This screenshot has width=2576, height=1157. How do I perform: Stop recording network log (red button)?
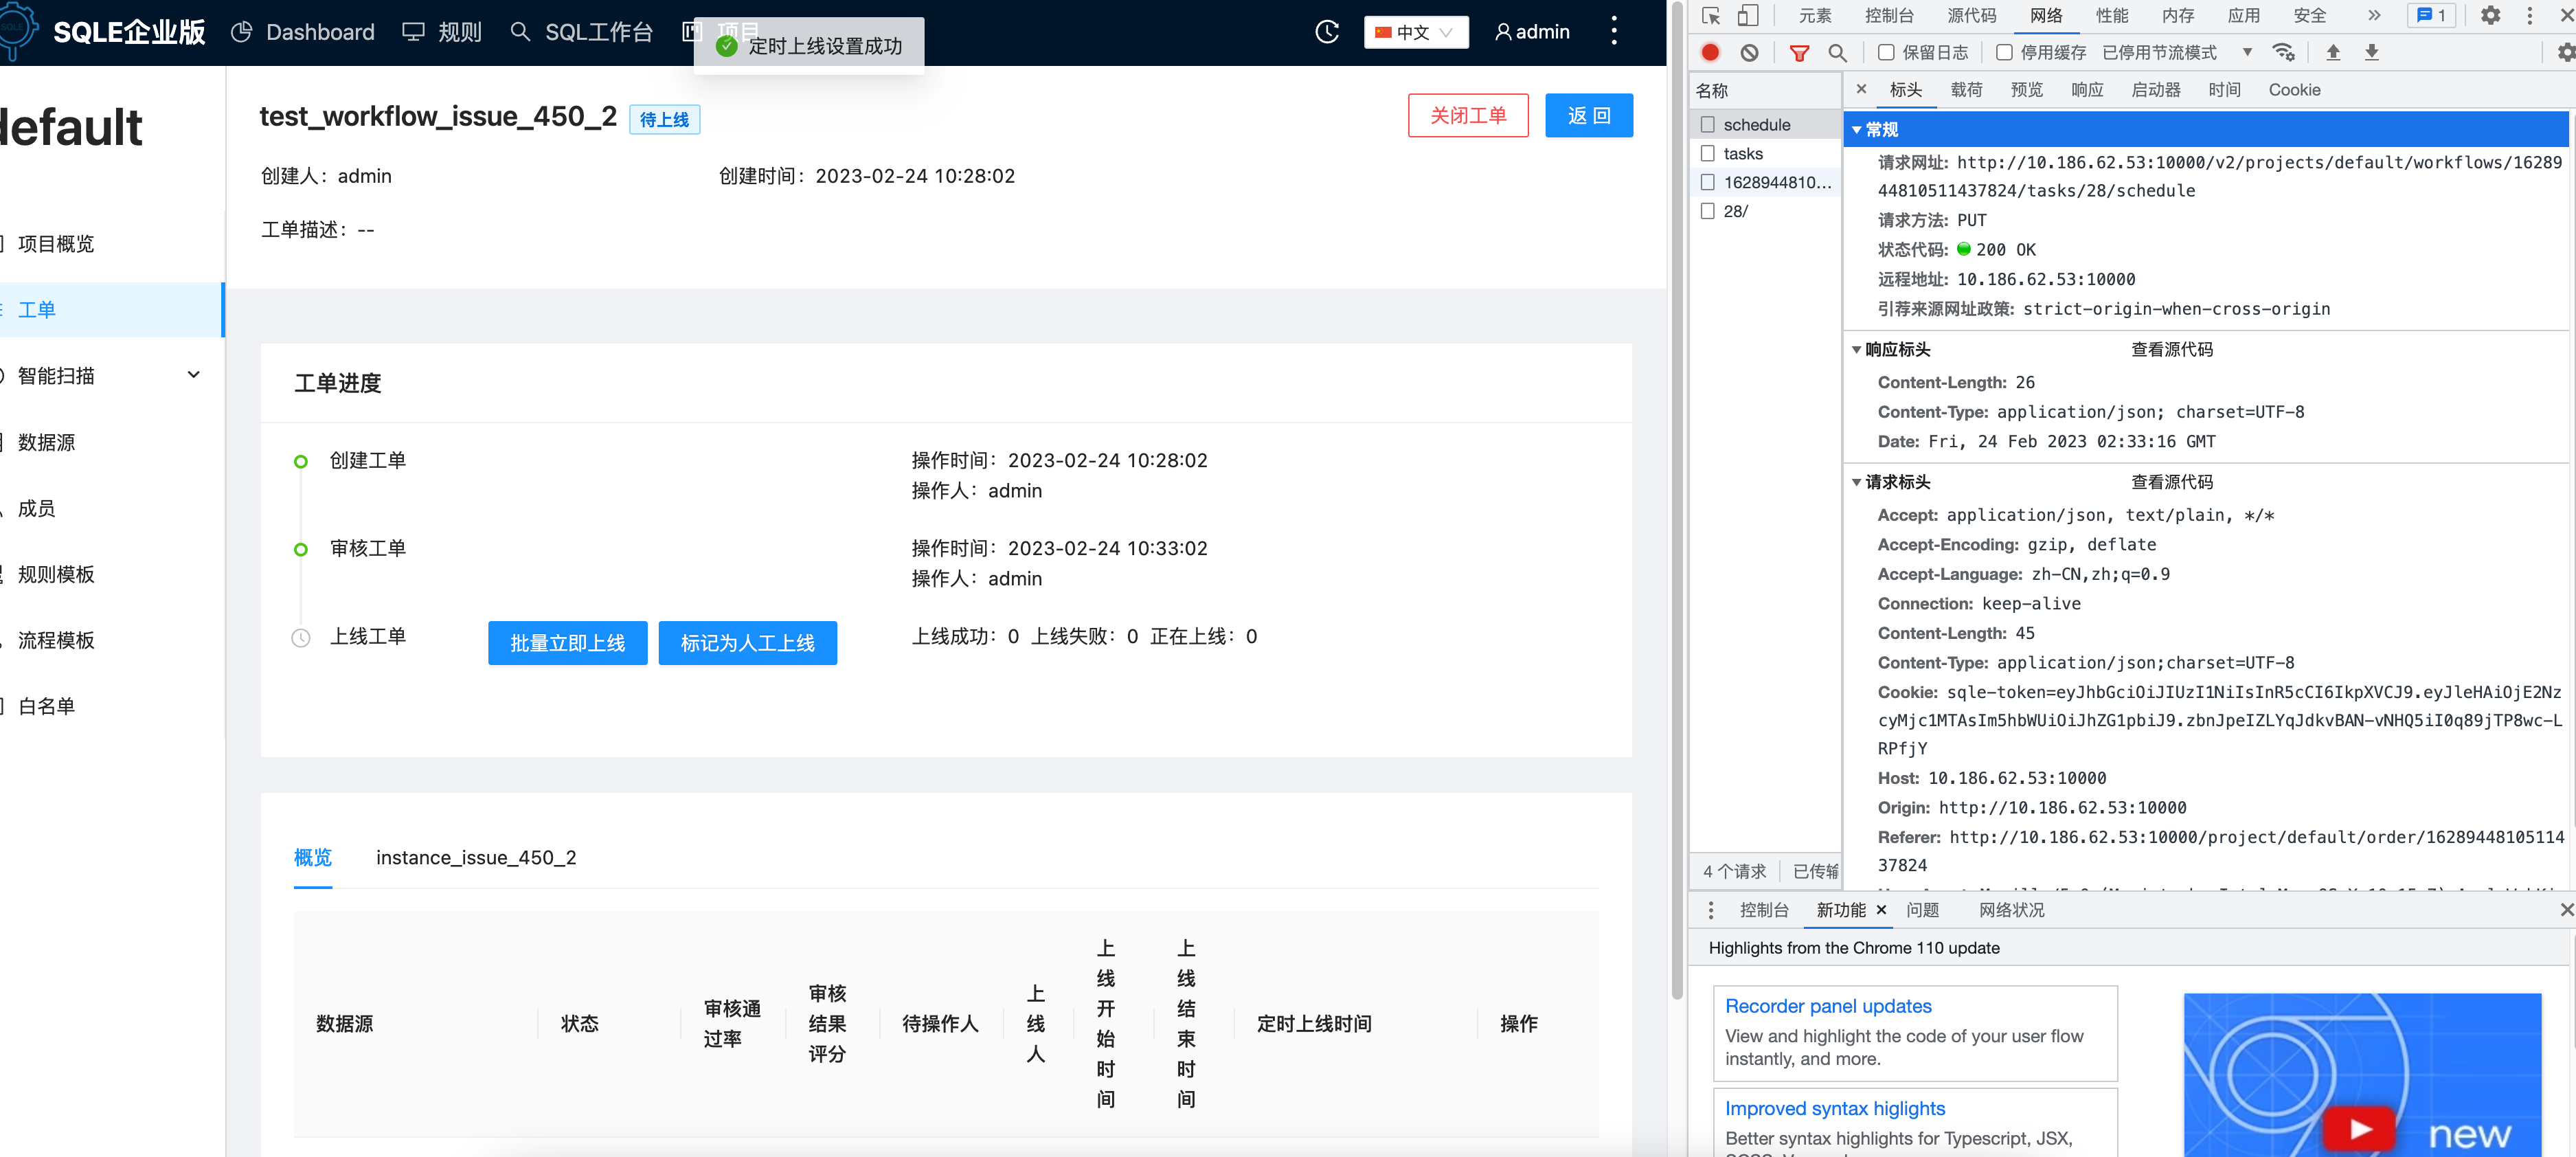click(x=1710, y=52)
